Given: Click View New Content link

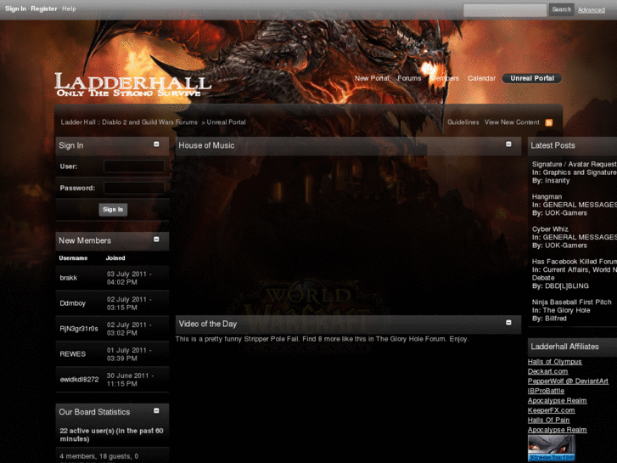Looking at the screenshot, I should pyautogui.click(x=512, y=122).
